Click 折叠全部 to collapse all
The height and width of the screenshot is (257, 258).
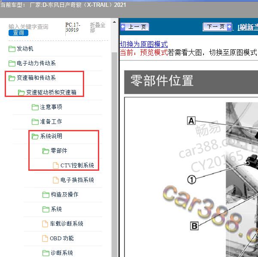point(97,27)
